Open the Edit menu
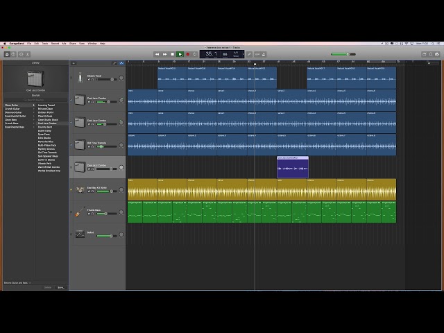444x333 pixels. pyautogui.click(x=37, y=44)
